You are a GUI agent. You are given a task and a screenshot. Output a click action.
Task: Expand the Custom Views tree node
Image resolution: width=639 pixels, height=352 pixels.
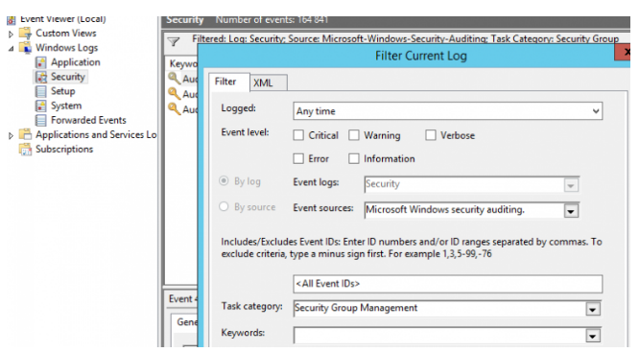(x=11, y=35)
